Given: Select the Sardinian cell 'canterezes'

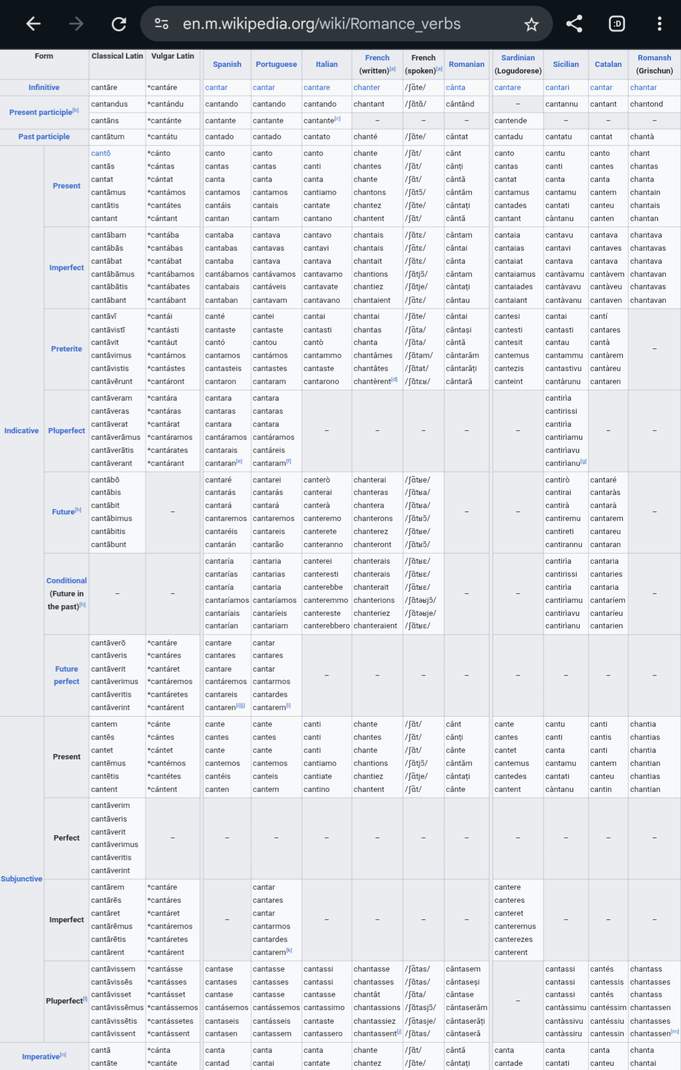Looking at the screenshot, I should click(x=513, y=939).
